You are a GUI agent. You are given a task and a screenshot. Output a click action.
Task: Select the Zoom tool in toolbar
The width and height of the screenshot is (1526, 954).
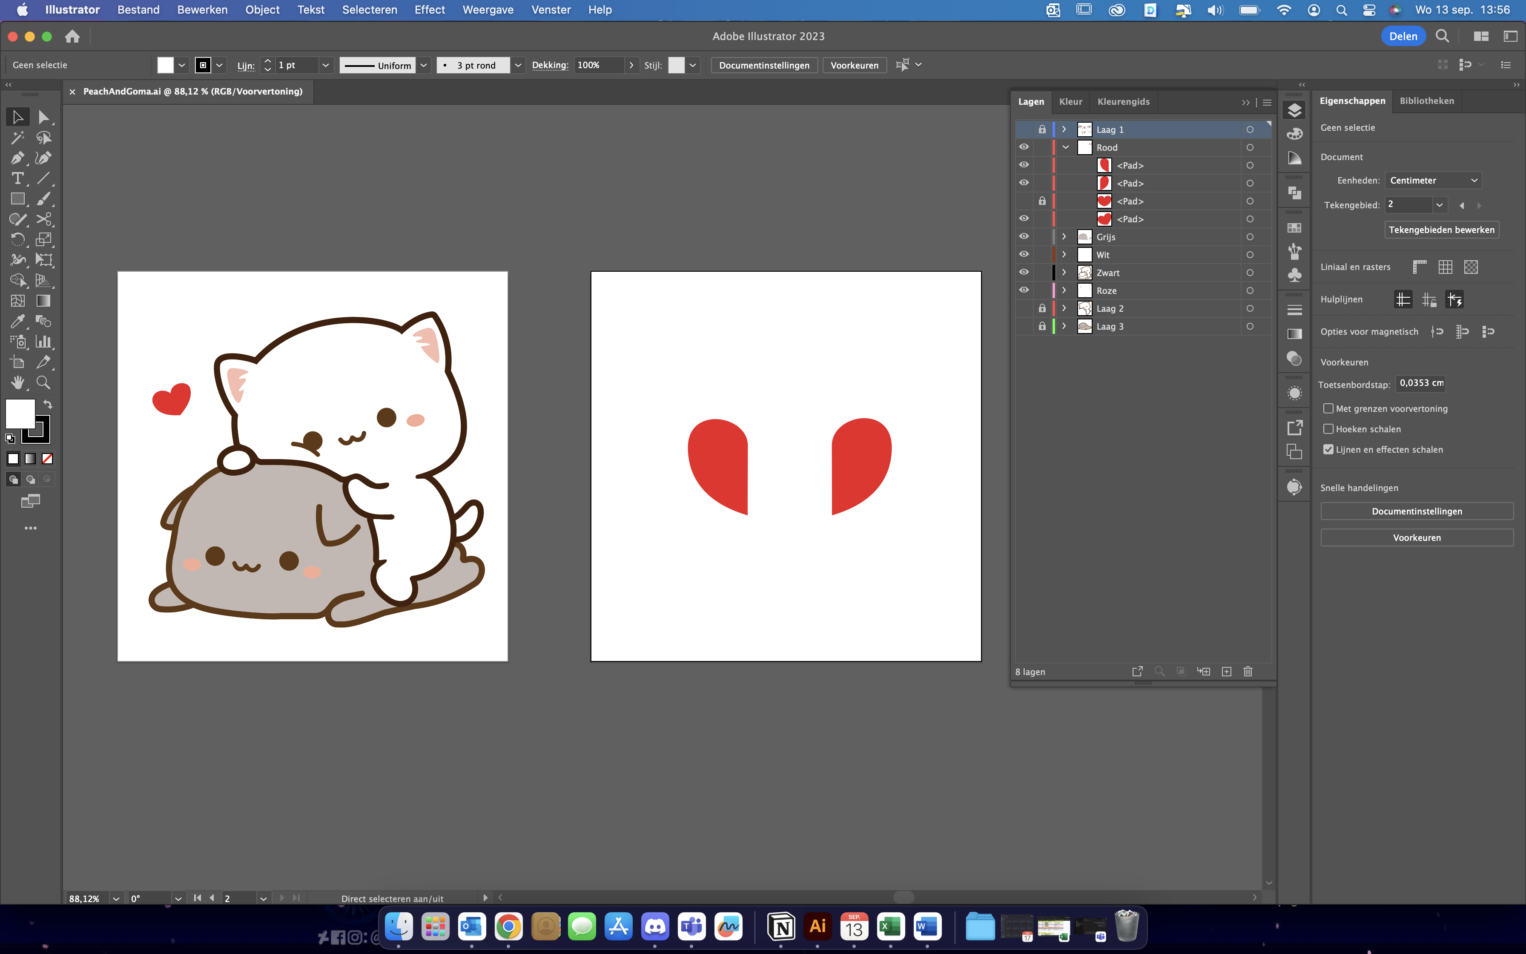(43, 382)
